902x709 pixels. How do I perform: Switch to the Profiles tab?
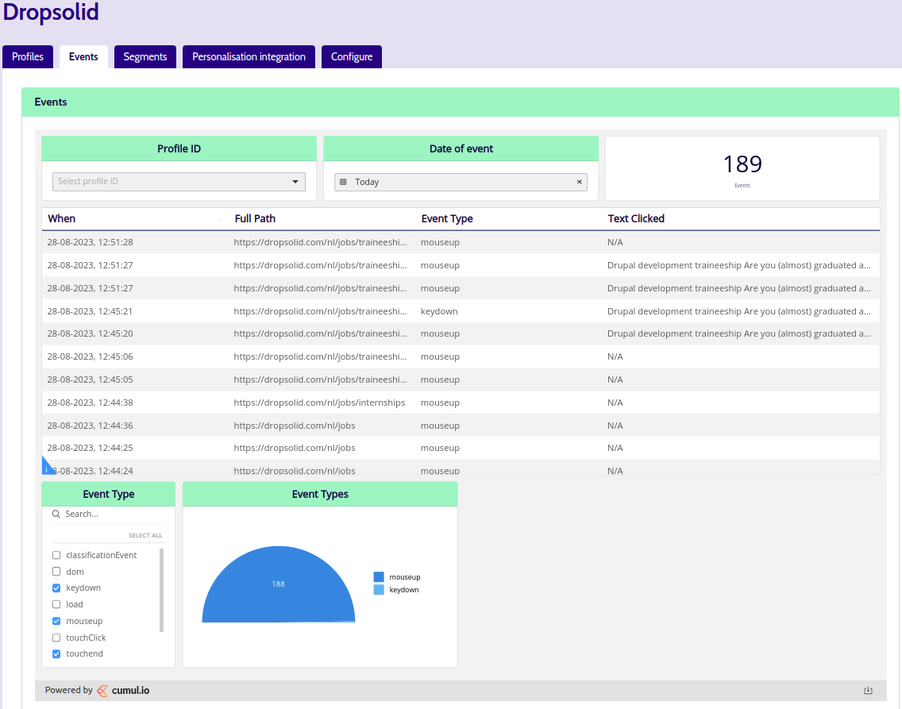click(28, 57)
